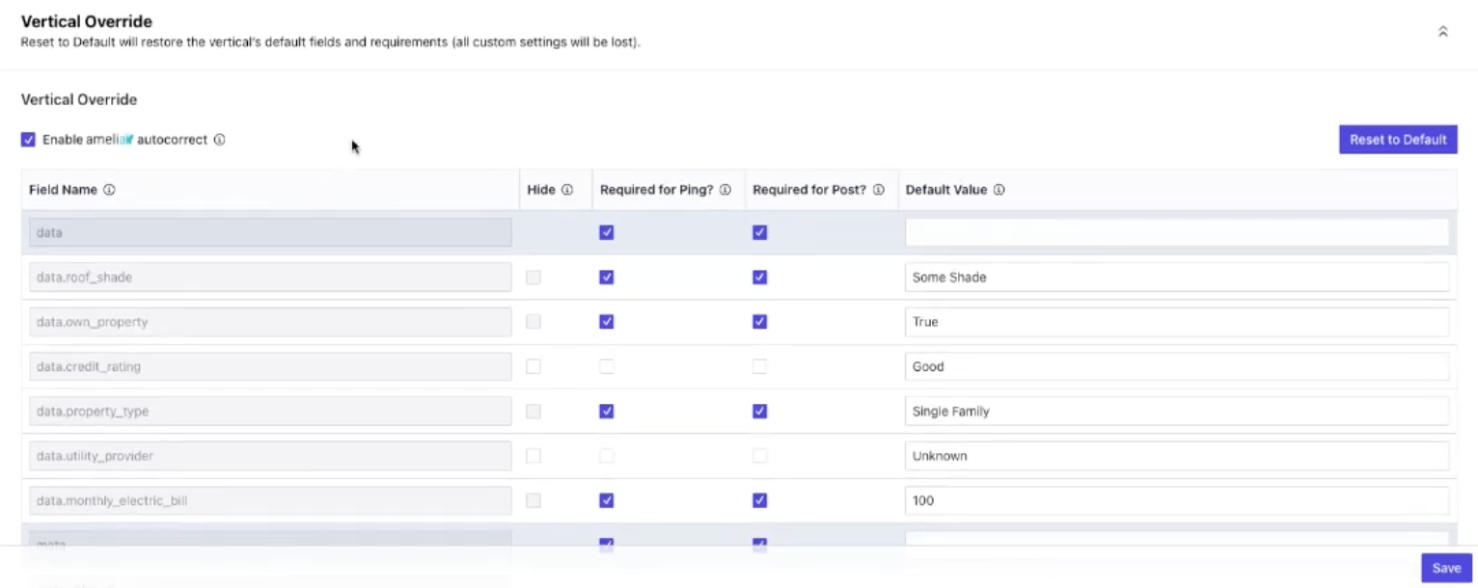Click the Single Family default value field
The width and height of the screenshot is (1478, 588).
point(1176,412)
